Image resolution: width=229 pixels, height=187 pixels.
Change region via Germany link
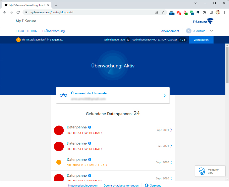155,185
